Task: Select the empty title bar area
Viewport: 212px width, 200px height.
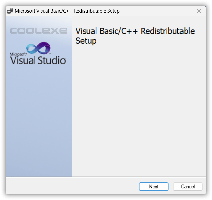Action: pyautogui.click(x=155, y=11)
